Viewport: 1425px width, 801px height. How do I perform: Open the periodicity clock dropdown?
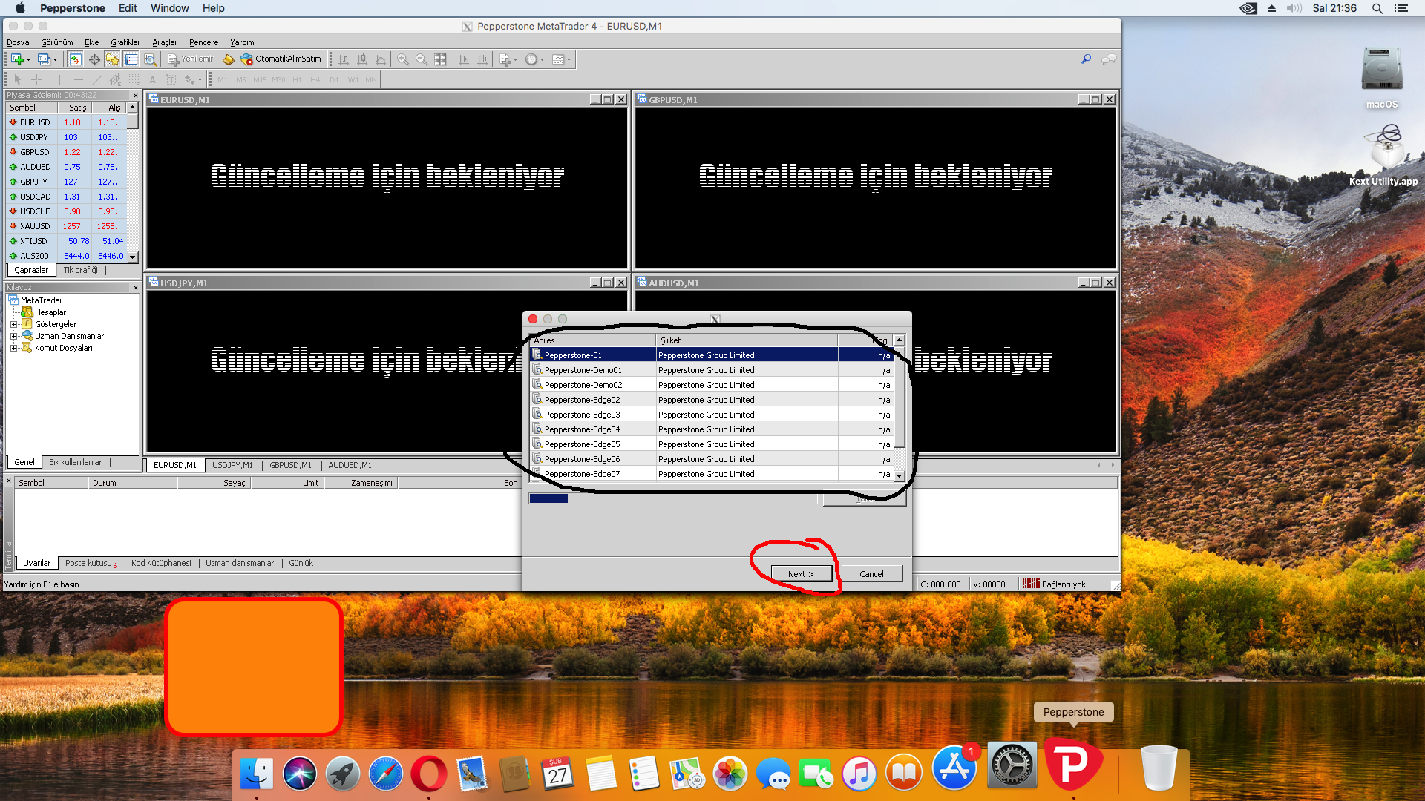click(x=542, y=60)
